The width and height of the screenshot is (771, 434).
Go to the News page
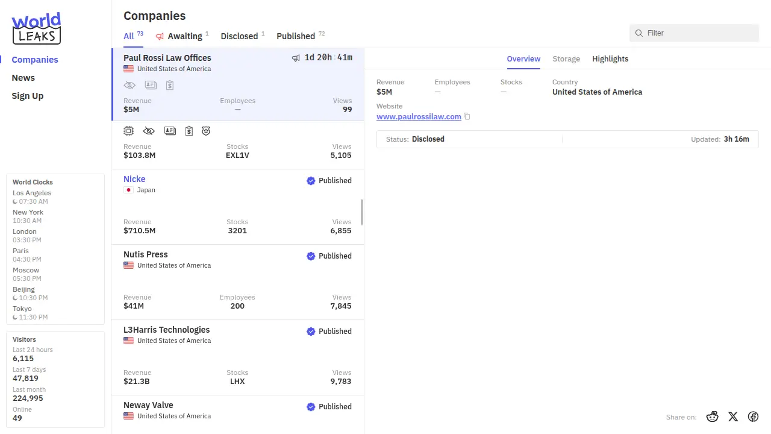[x=23, y=78]
